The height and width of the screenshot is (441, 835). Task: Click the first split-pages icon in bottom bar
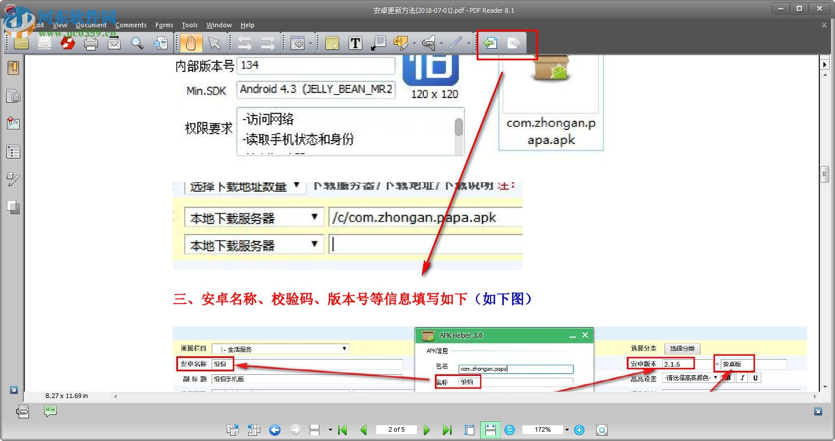point(233,430)
